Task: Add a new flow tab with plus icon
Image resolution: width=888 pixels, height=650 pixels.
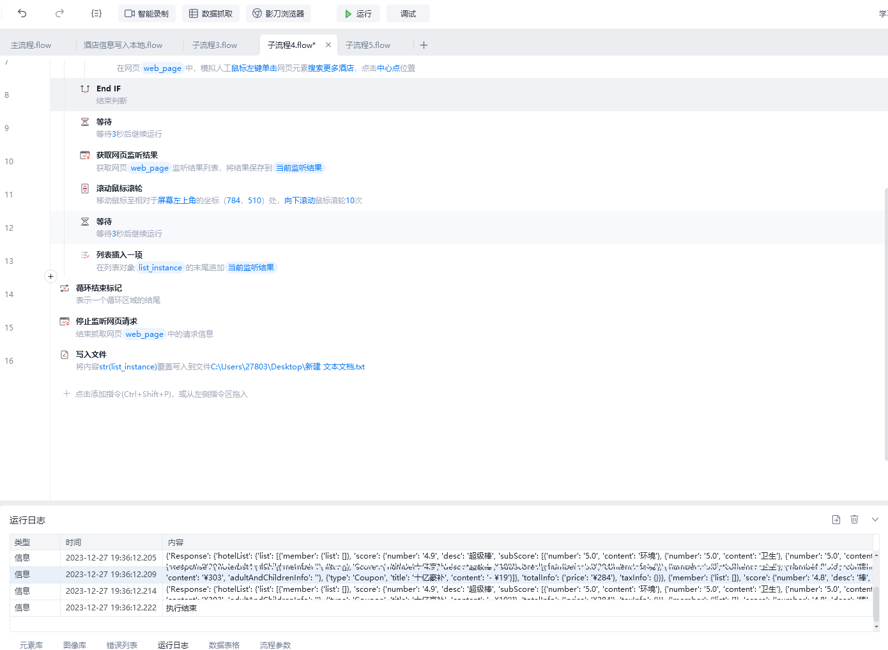Action: pyautogui.click(x=424, y=45)
